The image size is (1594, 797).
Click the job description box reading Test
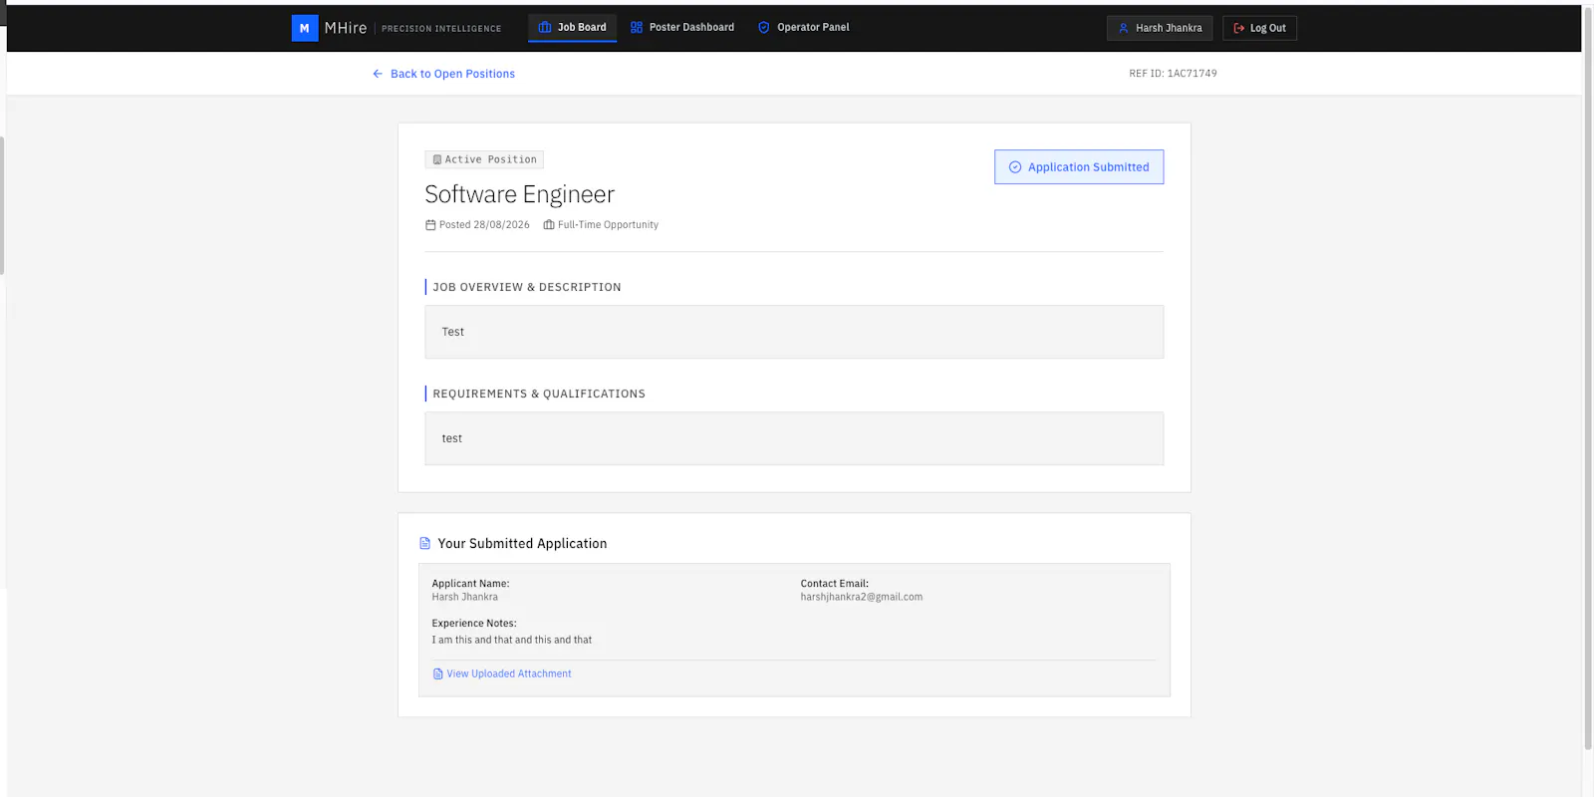click(x=794, y=332)
